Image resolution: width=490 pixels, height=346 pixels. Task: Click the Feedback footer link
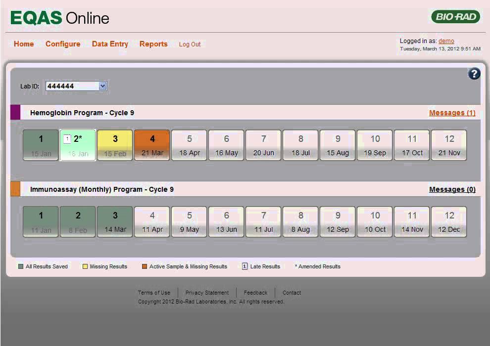[255, 293]
